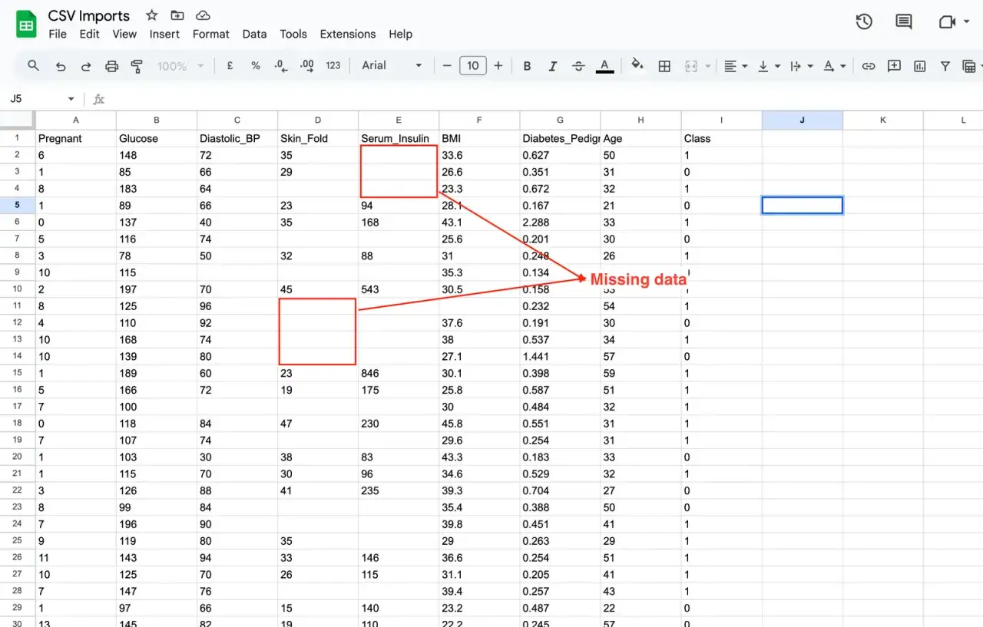This screenshot has width=983, height=627.
Task: Select cell containing 2.288
Action: 560,222
